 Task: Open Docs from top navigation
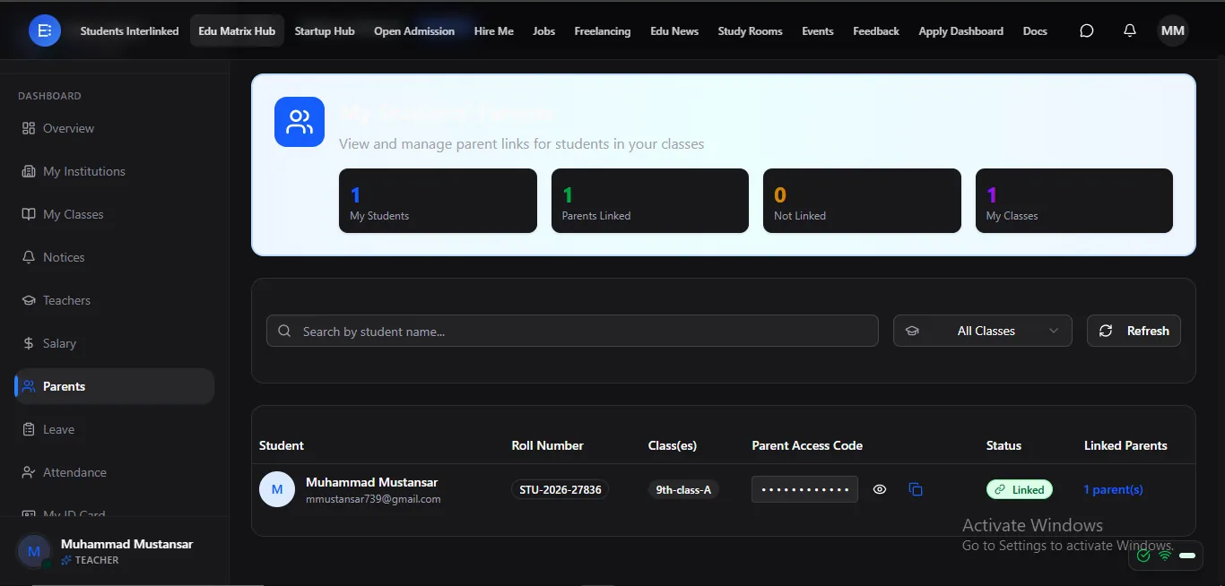[1035, 30]
